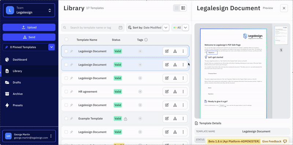Click the pin icon beside Pinned Templates
Screen dimensions: 293x145
7,47
